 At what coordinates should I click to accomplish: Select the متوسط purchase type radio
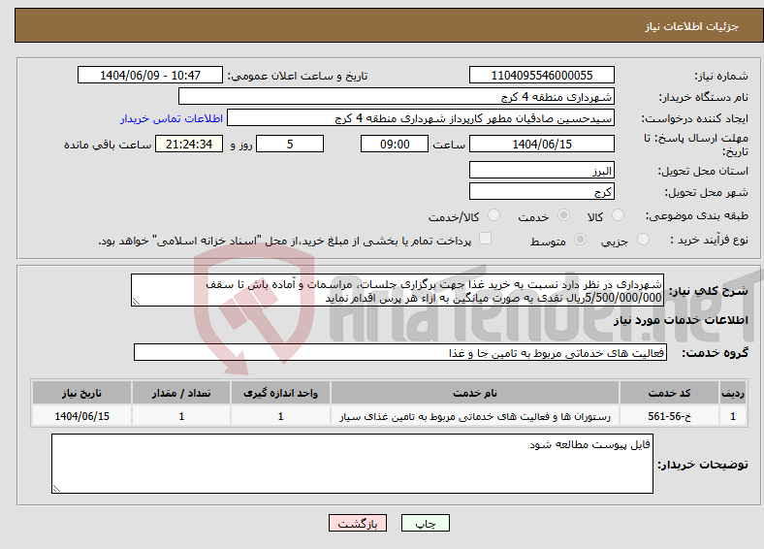[x=581, y=240]
